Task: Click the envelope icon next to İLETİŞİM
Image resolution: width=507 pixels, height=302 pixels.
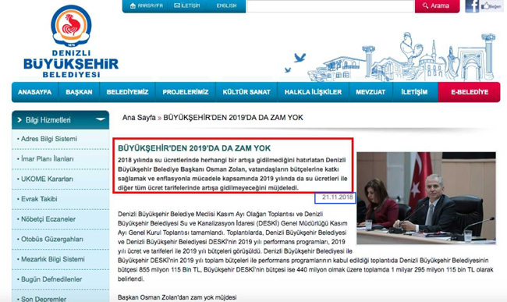Action: coord(177,5)
